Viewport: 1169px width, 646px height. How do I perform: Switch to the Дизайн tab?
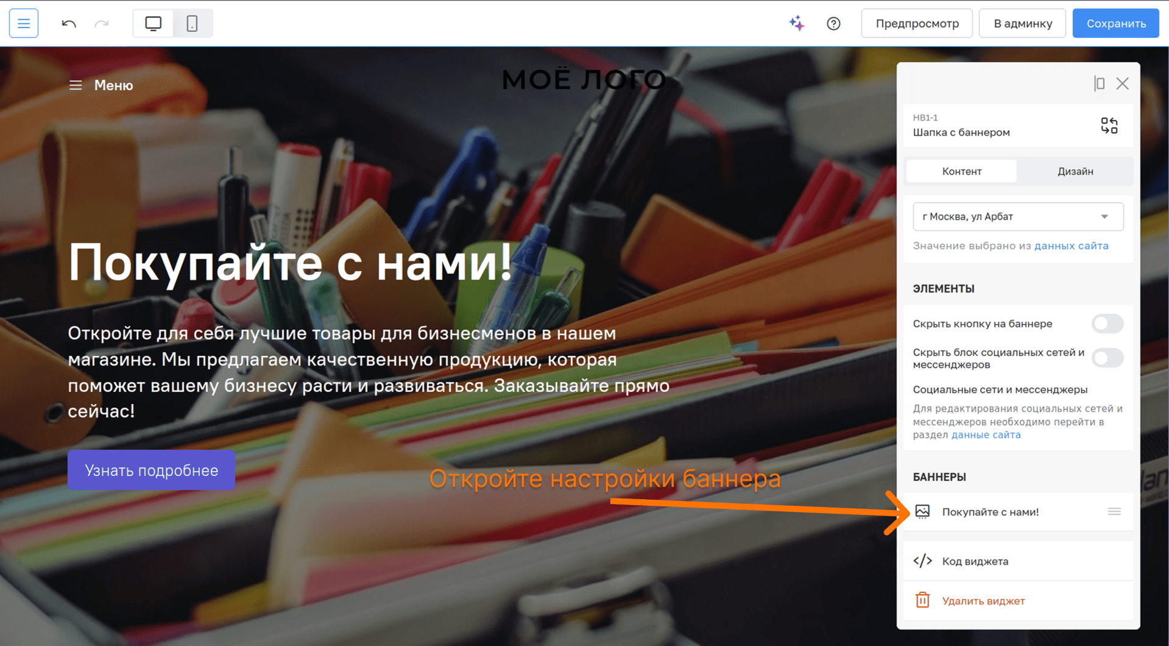pos(1075,171)
